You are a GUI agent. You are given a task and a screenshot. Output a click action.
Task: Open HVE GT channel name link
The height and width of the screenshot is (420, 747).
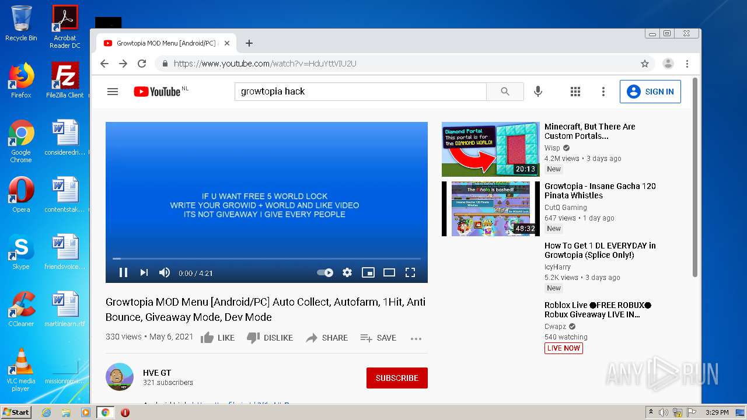pos(157,373)
